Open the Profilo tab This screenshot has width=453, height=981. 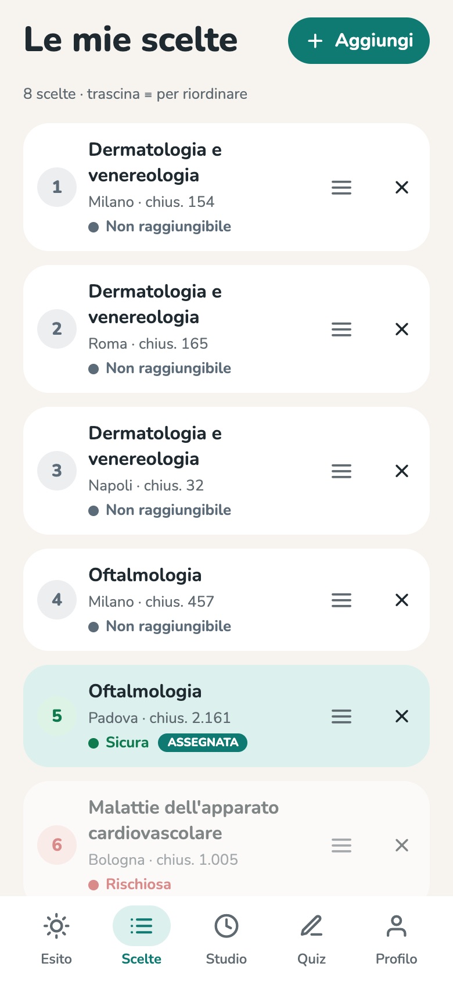[x=397, y=939]
